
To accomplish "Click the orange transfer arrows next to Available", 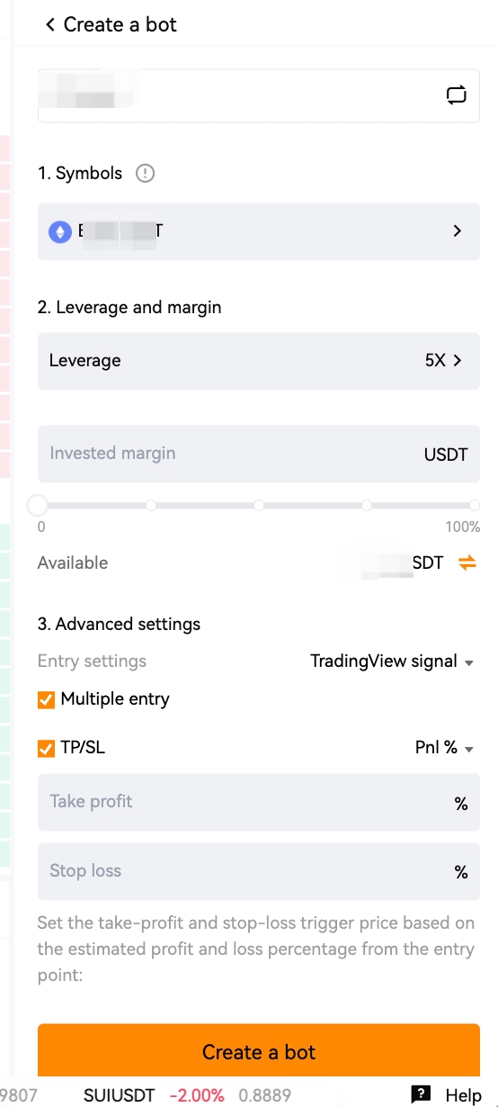I will point(467,563).
